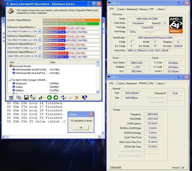The image size is (192, 171).
Task: Close the Finish PI calculation dialog
Action: [91, 114]
